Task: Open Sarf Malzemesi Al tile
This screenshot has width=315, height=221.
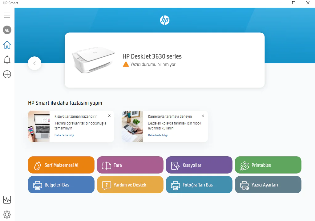Action: (x=61, y=165)
